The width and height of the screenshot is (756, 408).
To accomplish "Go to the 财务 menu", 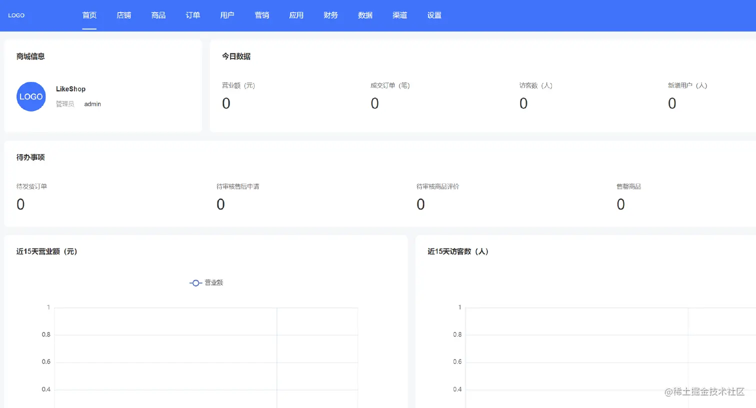I will [331, 15].
